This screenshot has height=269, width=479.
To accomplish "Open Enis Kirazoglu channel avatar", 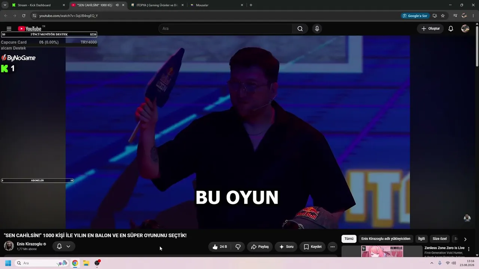I will 9,246.
